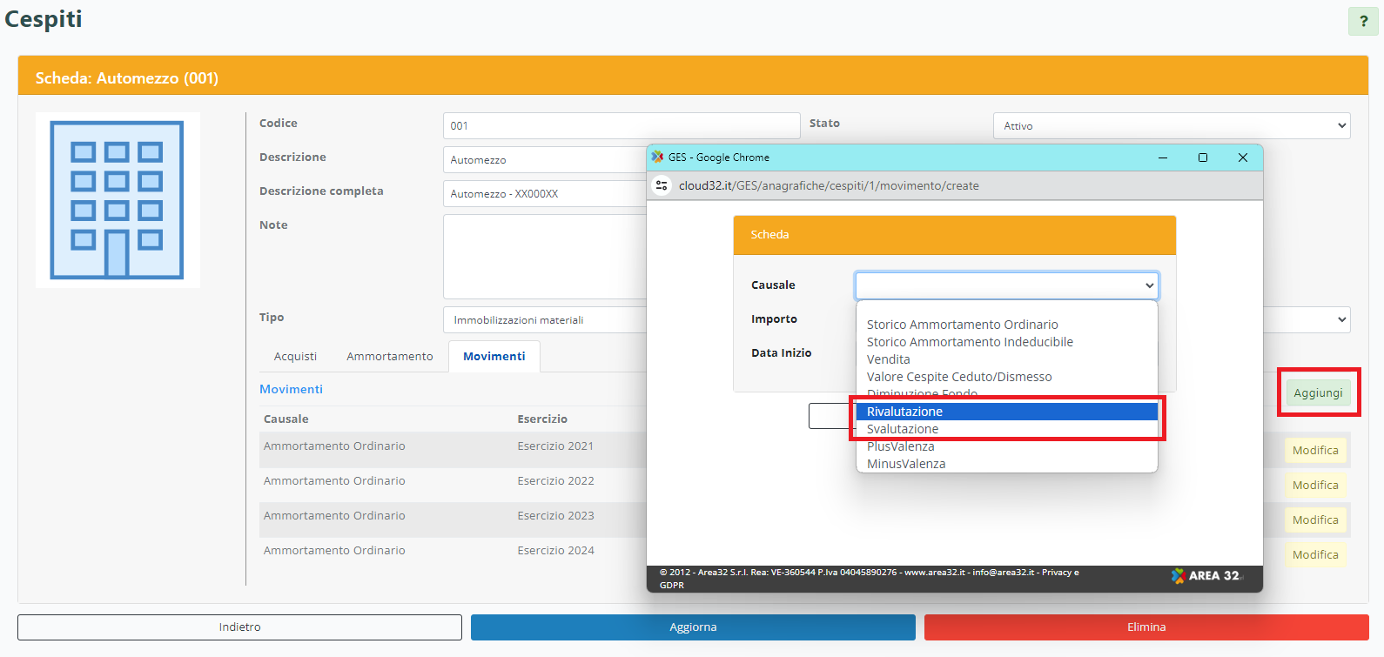Click the site info icon in address bar
Screen dimensions: 1384x657
[x=662, y=185]
